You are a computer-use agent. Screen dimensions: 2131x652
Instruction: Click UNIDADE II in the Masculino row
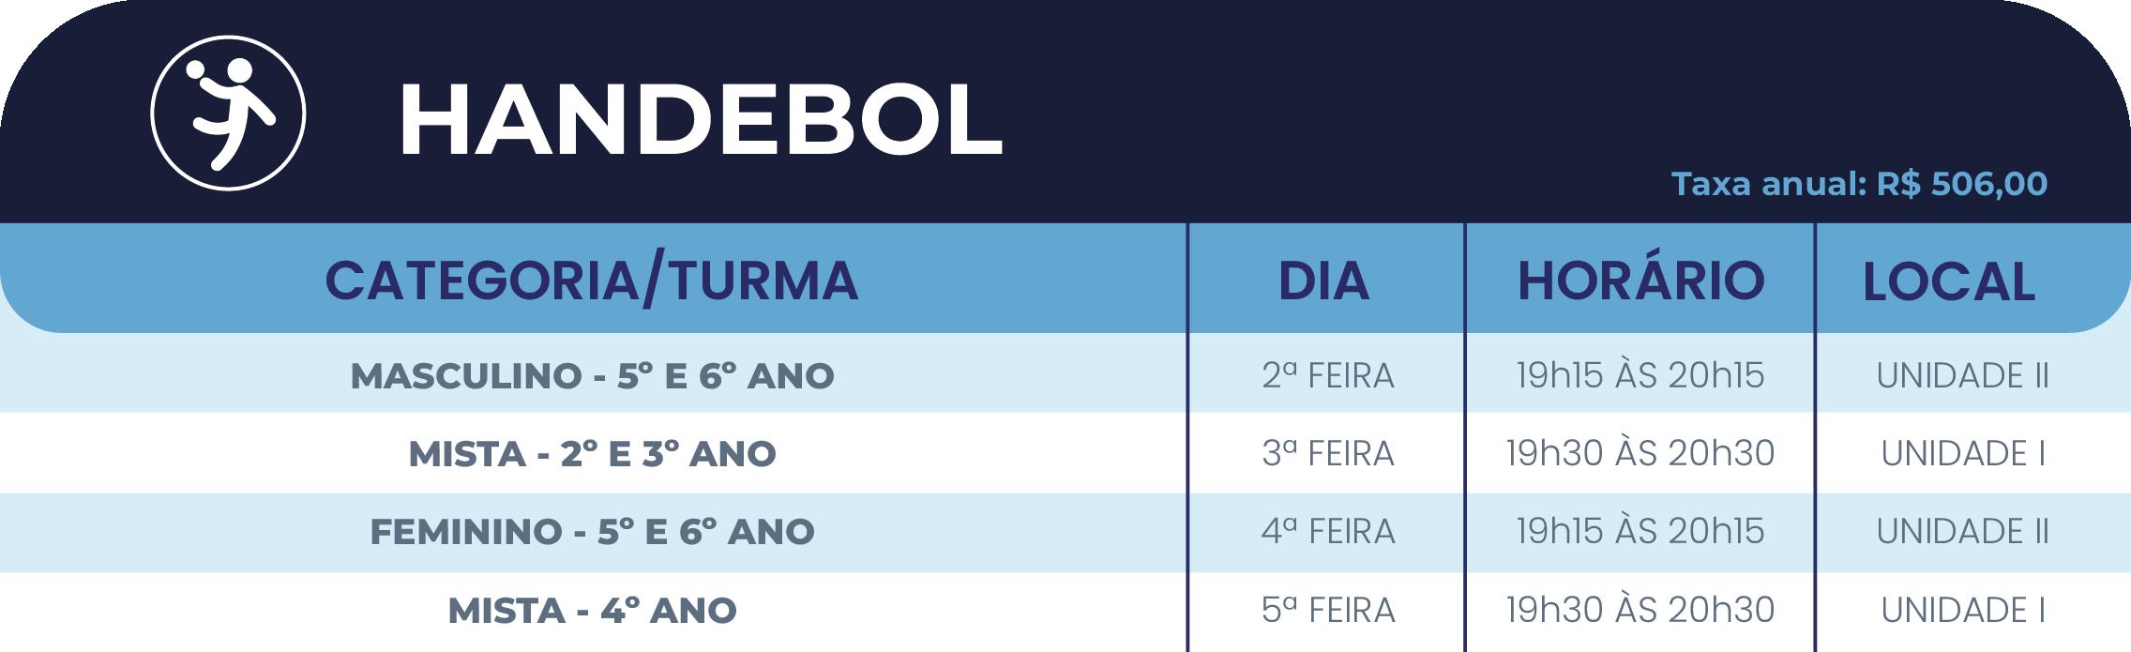(x=1963, y=375)
